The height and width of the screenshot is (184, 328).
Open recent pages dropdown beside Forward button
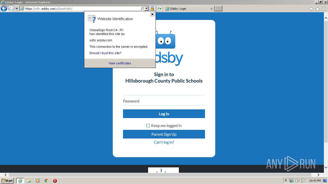coord(17,9)
